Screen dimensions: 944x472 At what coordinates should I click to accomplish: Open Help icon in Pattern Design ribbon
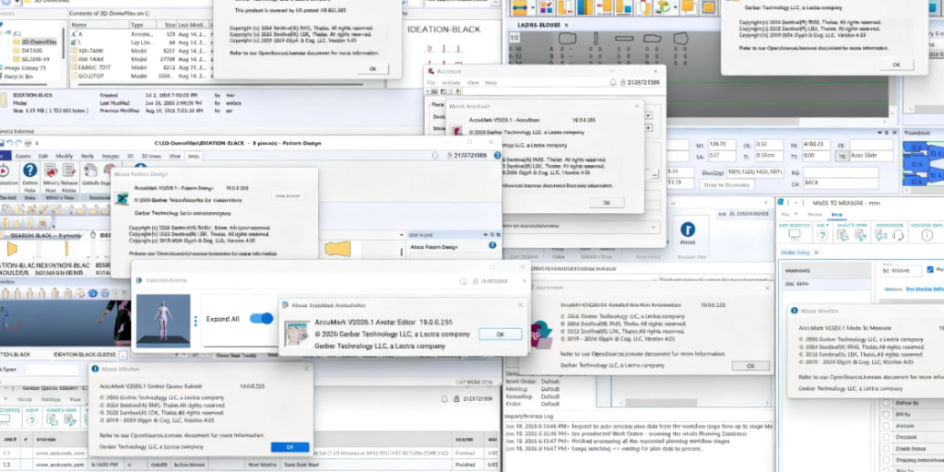pyautogui.click(x=29, y=171)
